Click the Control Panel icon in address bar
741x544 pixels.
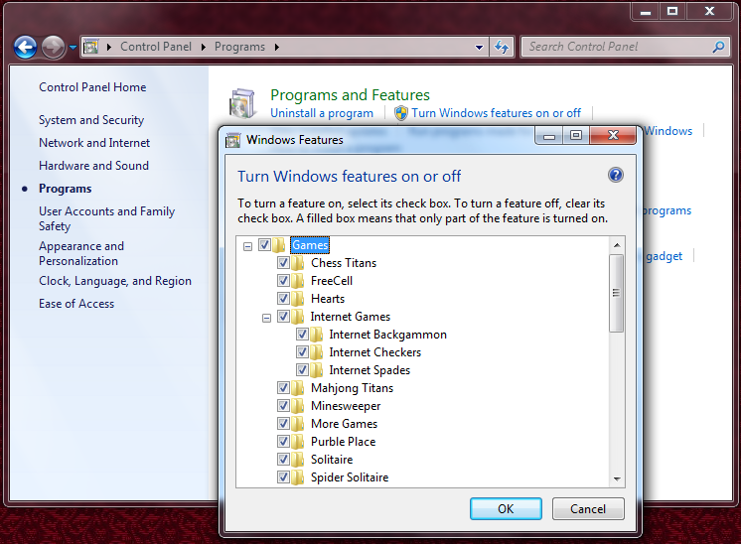(91, 47)
